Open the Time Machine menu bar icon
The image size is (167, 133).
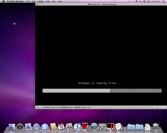(x=129, y=1)
